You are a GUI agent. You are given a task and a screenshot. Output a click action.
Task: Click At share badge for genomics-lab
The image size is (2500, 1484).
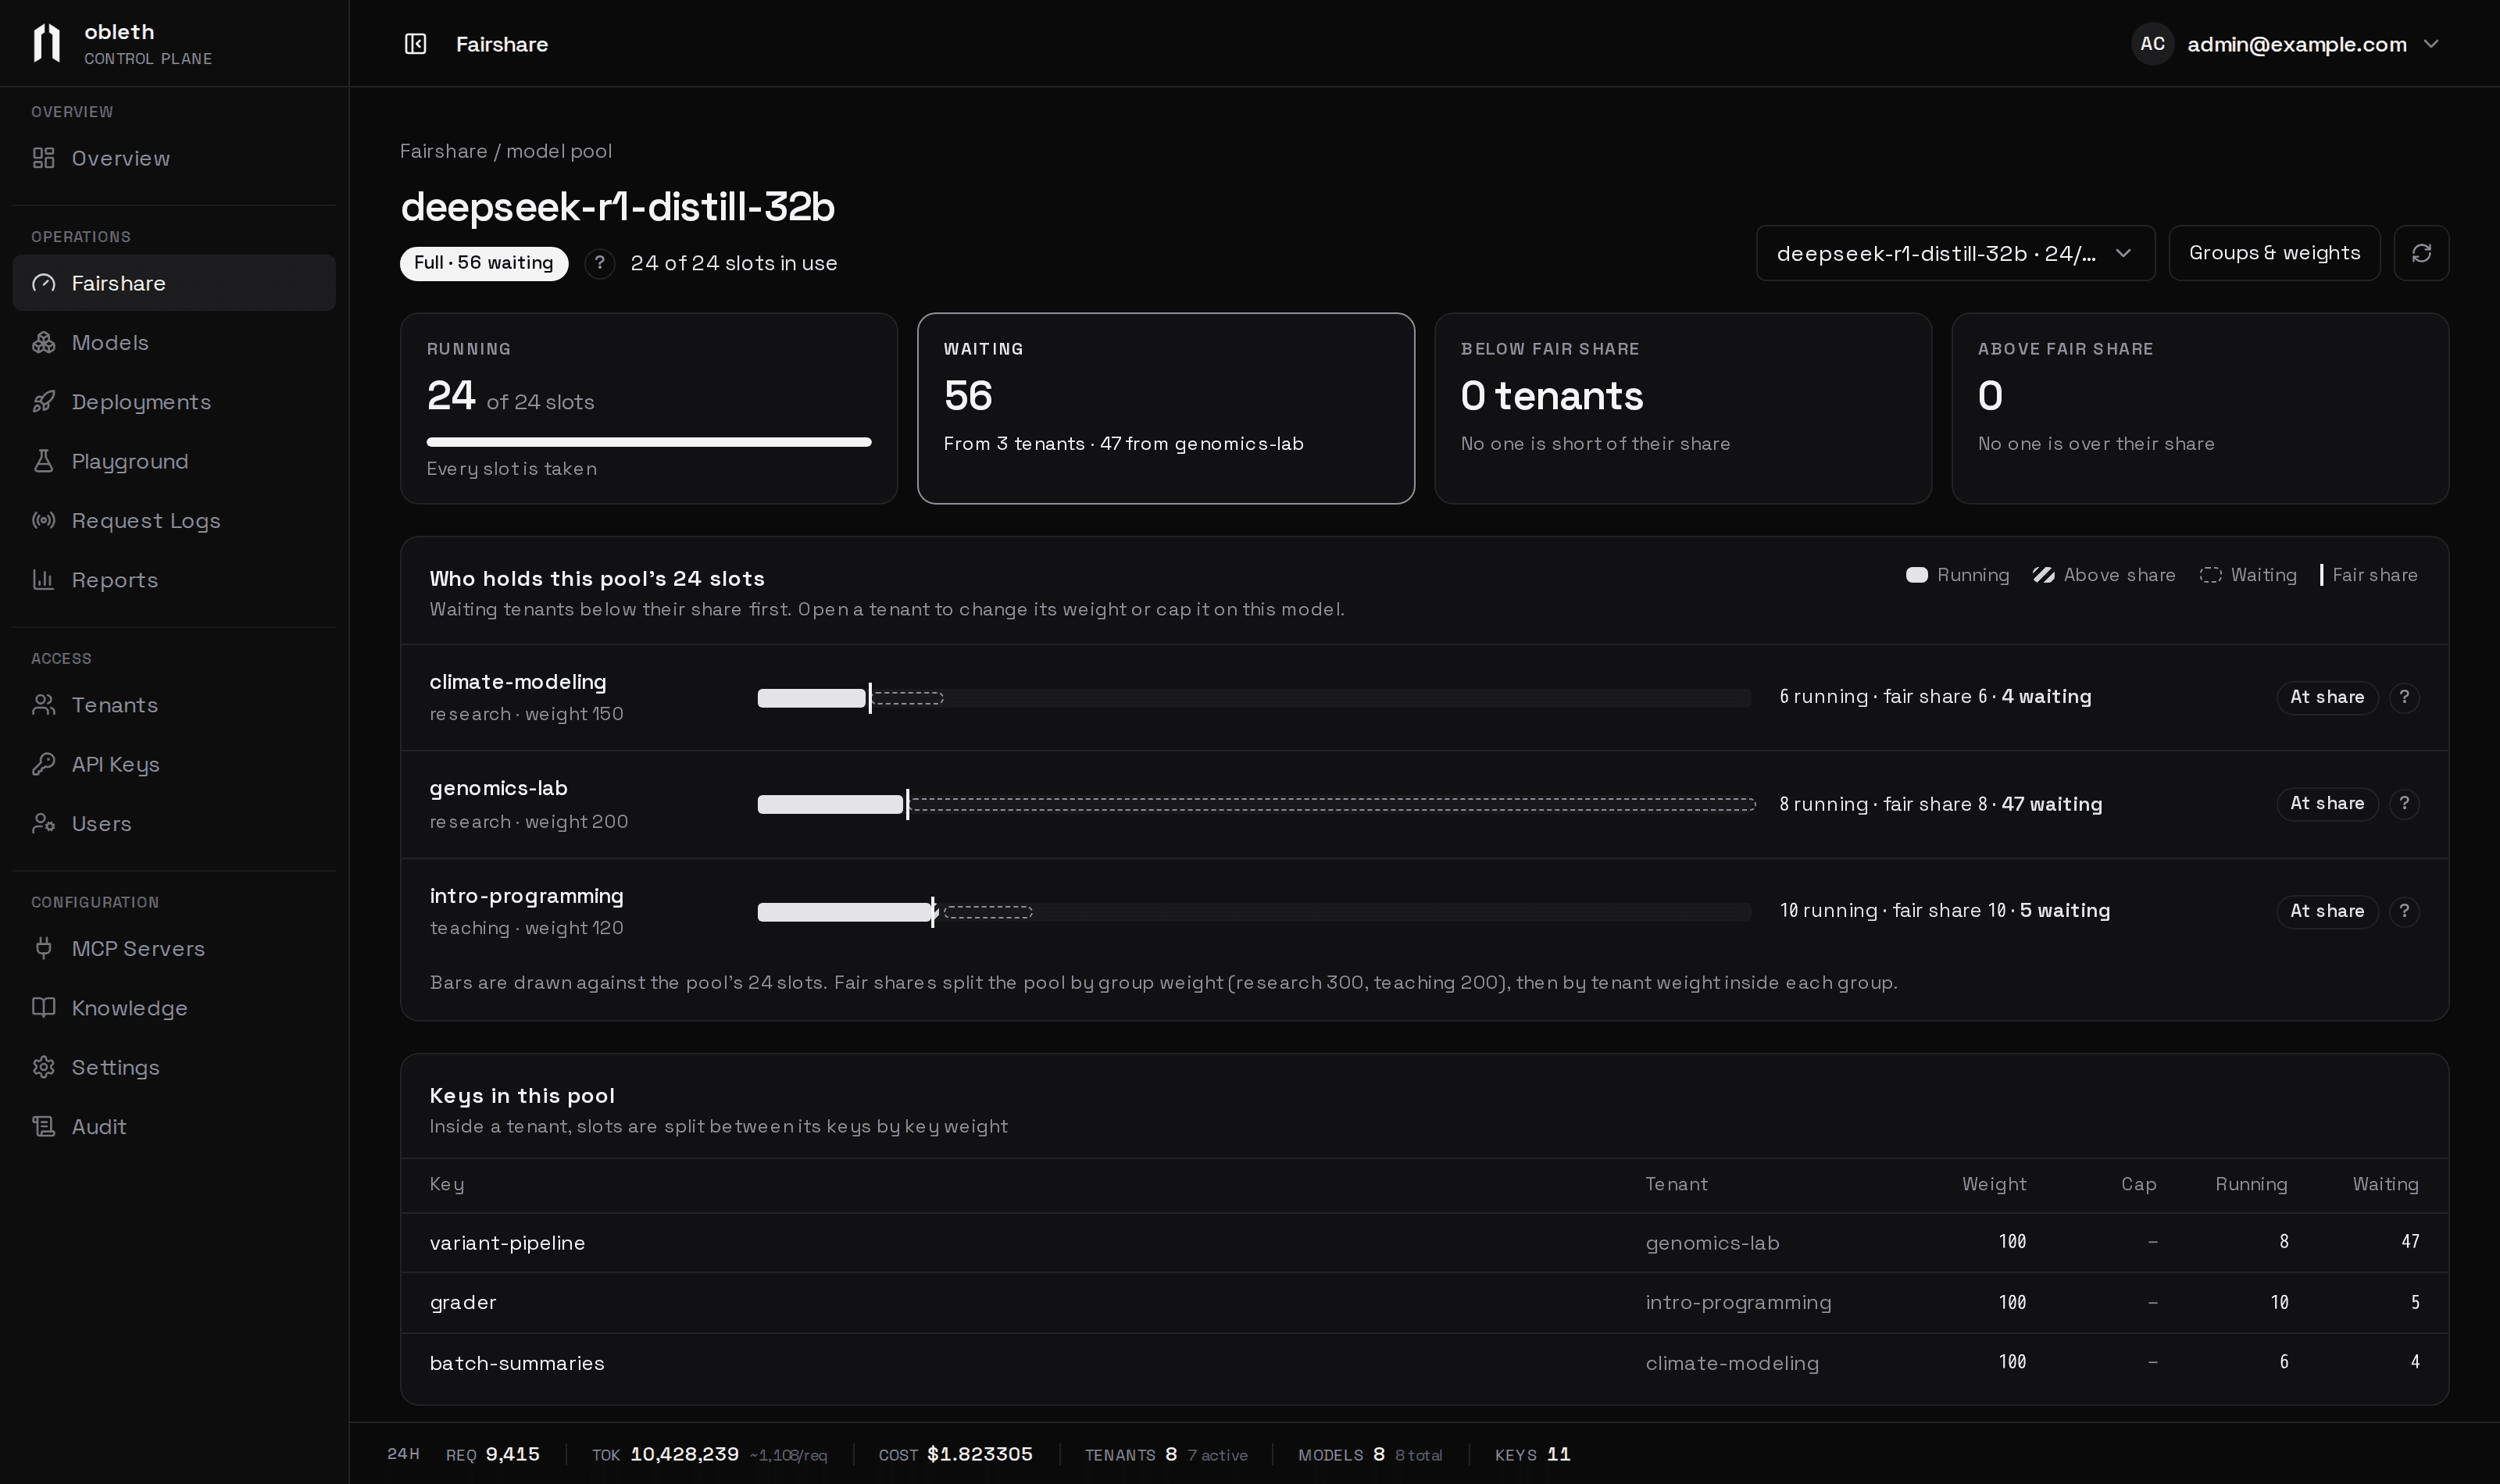[x=2327, y=803]
